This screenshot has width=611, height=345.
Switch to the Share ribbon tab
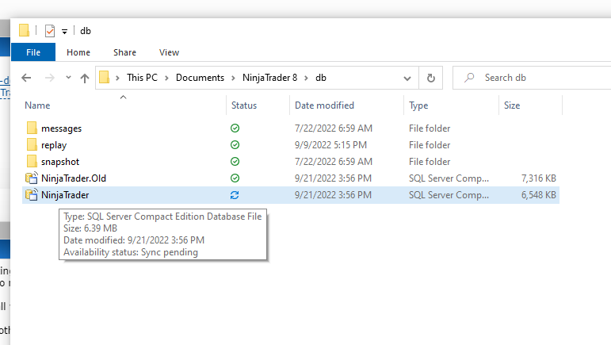(x=124, y=52)
